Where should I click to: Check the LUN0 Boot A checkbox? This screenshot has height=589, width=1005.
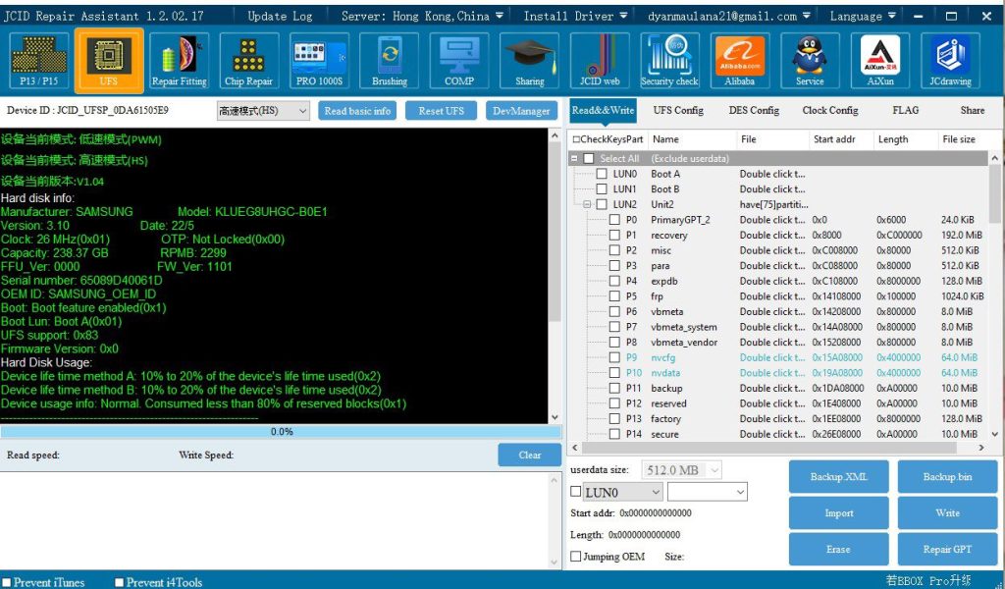[602, 174]
